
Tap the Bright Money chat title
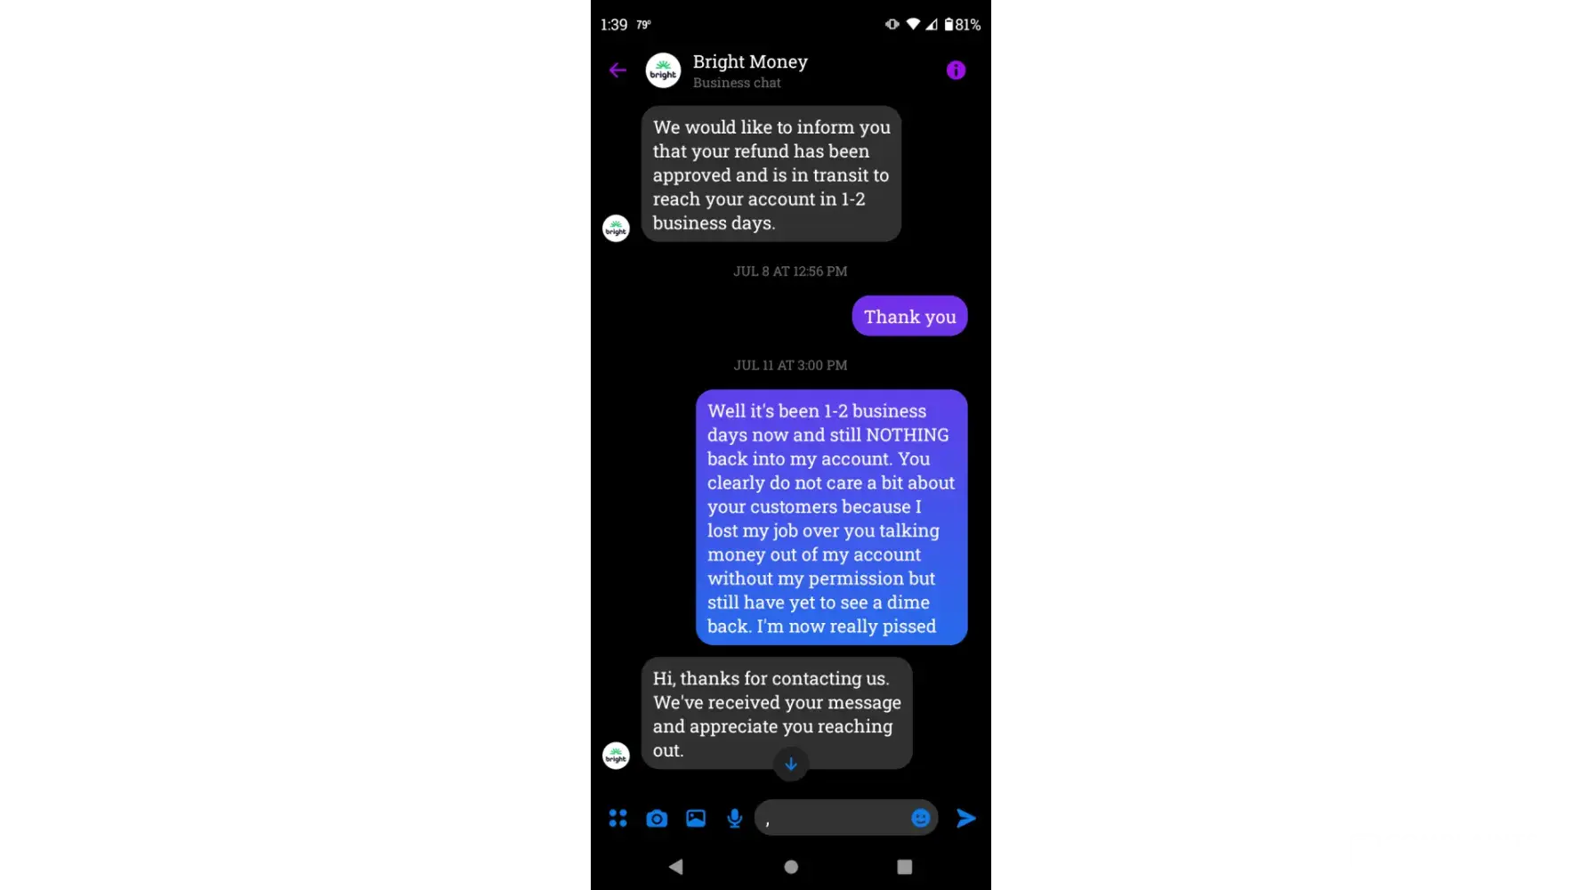750,62
